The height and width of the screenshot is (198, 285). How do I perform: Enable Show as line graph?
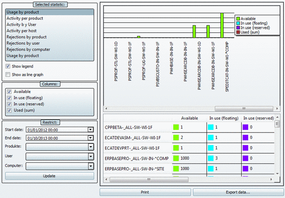click(x=8, y=75)
